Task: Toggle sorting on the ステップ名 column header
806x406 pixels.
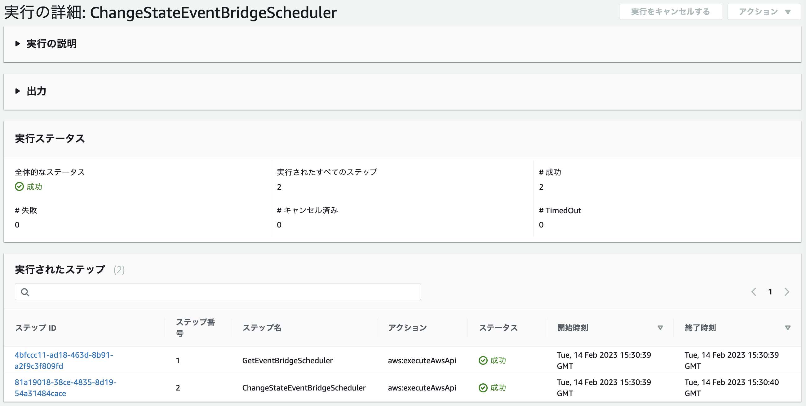Action: pos(262,328)
